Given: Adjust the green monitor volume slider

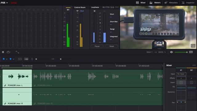Looking at the screenshot, I should tap(181, 52).
